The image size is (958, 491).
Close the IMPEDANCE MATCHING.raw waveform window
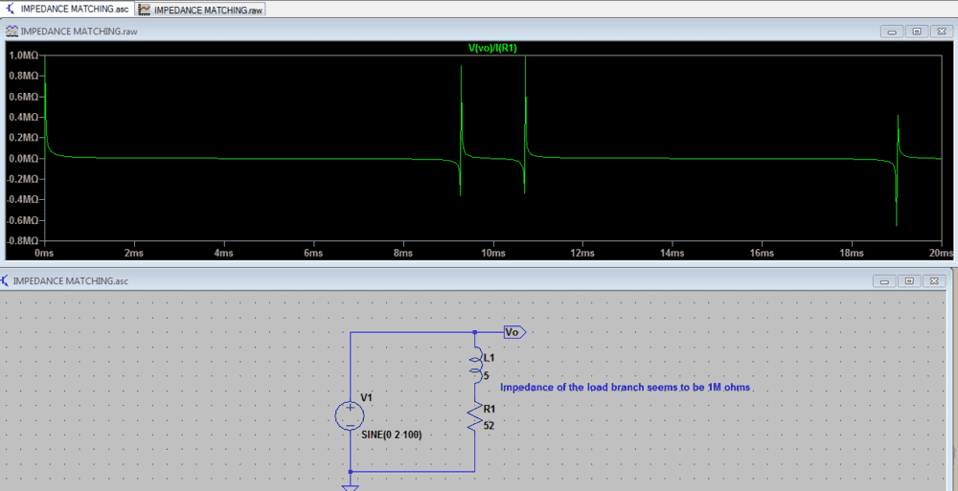pos(940,31)
